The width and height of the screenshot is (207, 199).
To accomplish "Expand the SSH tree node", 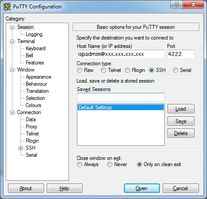I will 20,148.
